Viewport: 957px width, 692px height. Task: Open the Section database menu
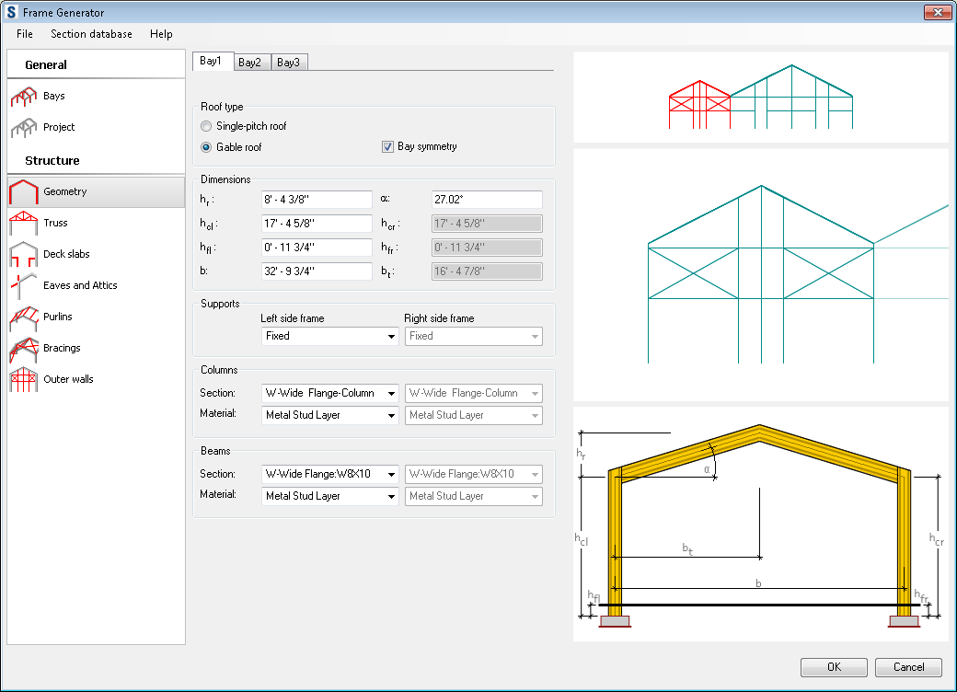click(x=90, y=34)
